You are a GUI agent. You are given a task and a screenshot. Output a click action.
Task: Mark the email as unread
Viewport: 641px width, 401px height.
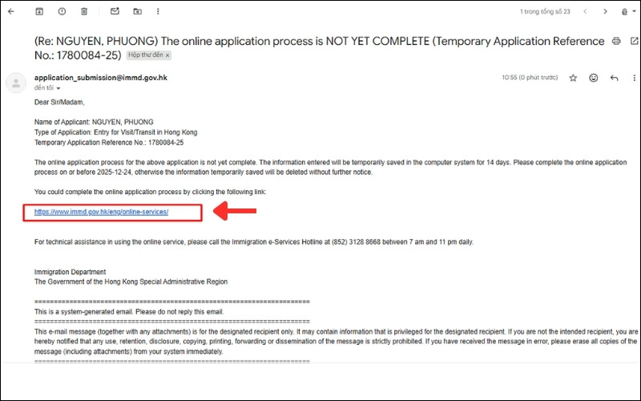click(x=115, y=11)
